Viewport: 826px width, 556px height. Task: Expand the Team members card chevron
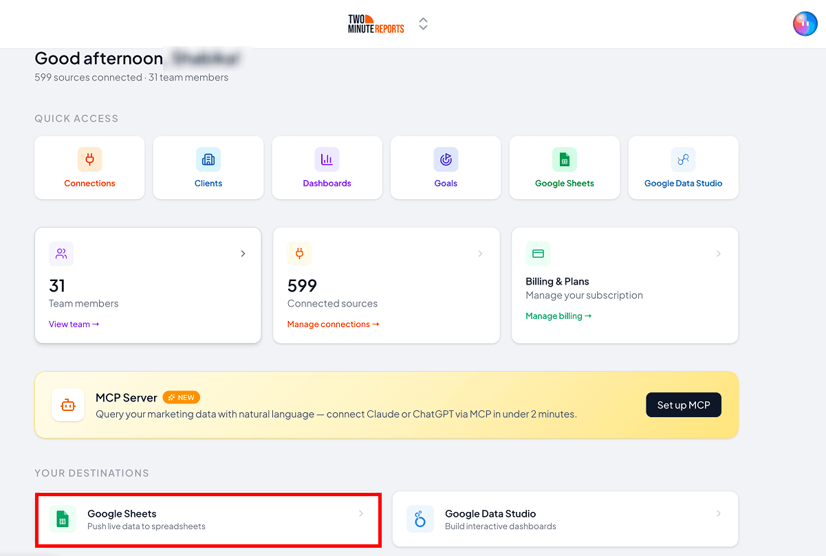click(x=243, y=254)
